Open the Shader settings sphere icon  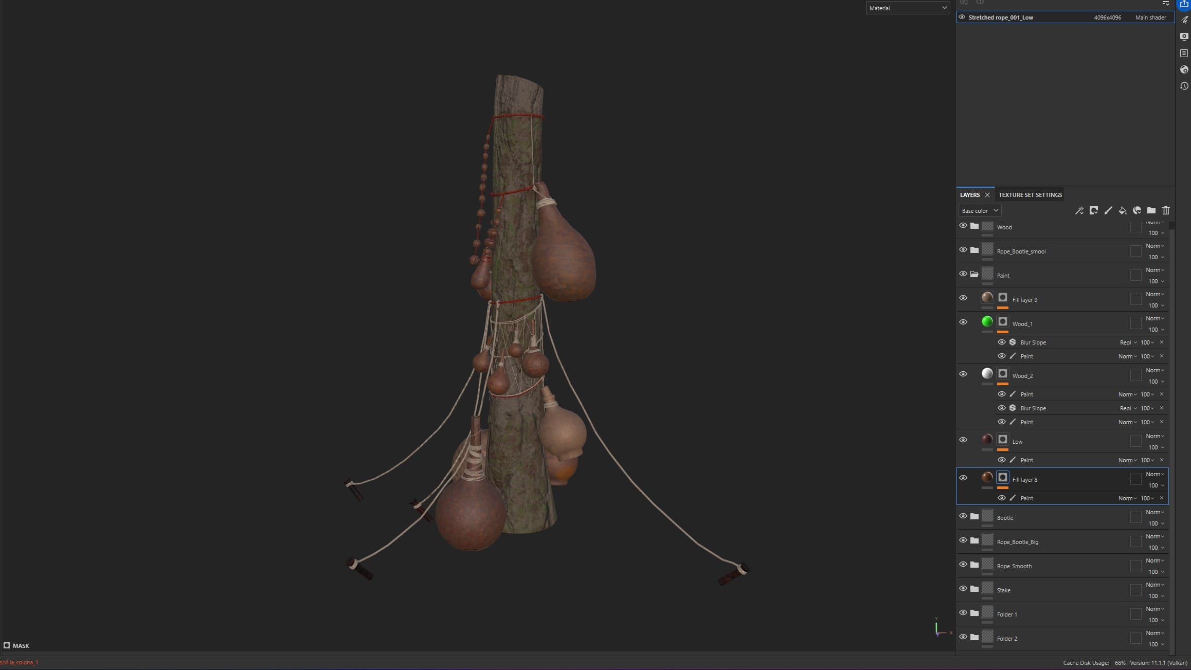point(1184,70)
